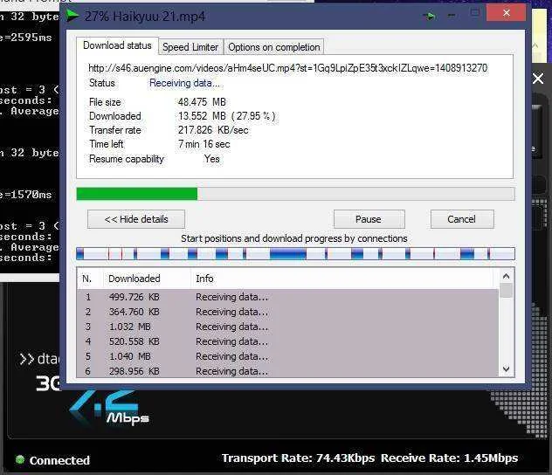Click the time left 7 min 16 sec

[x=204, y=144]
